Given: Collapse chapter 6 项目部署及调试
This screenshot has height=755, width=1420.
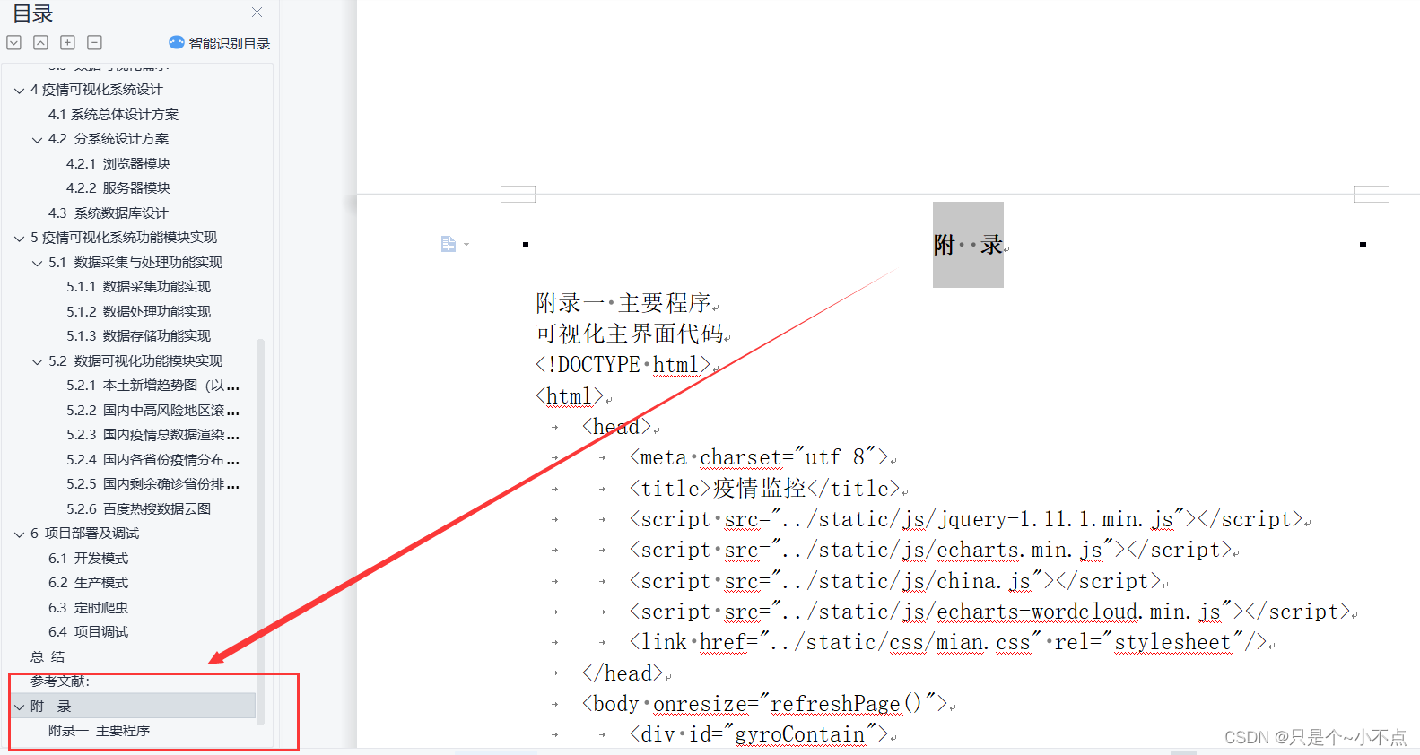Looking at the screenshot, I should tap(19, 534).
